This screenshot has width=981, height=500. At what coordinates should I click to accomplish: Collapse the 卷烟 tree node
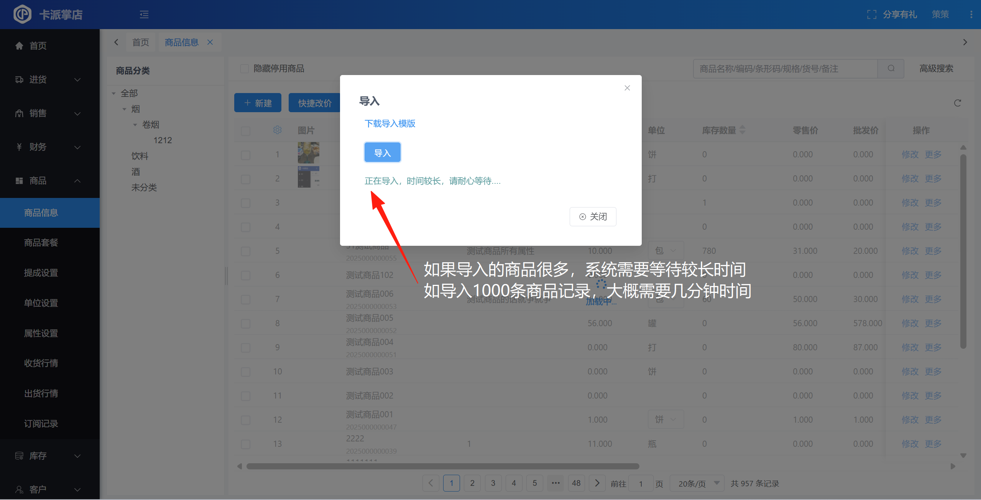(135, 125)
